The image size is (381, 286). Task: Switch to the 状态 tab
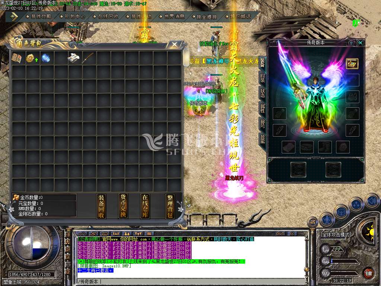pos(262,93)
